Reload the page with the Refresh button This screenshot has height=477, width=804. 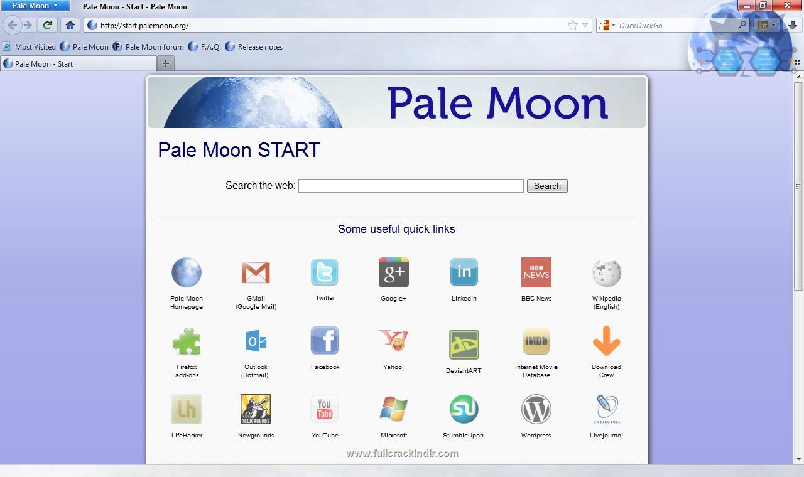47,25
